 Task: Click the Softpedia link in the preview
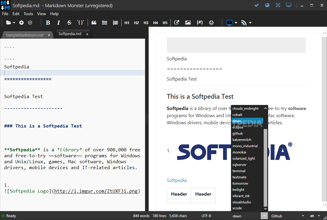pyautogui.click(x=177, y=180)
